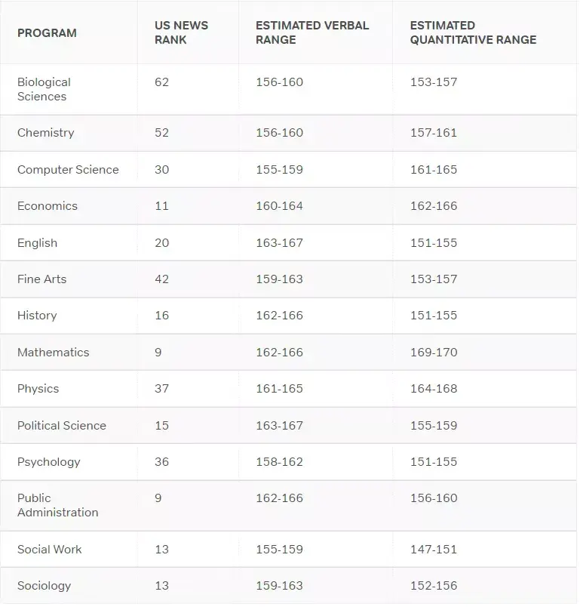This screenshot has width=580, height=607.
Task: Click the Physics row label
Action: coord(38,389)
